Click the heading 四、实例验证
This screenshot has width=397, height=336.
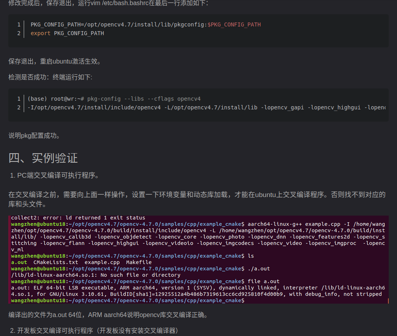[43, 158]
